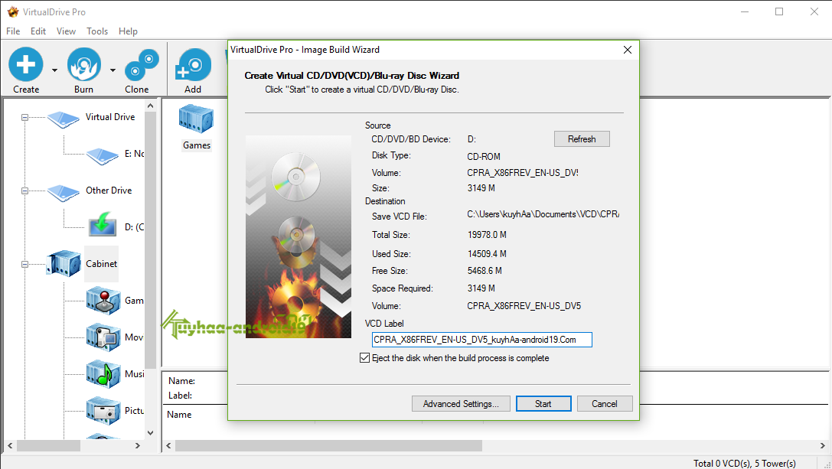Open the View menu
Image resolution: width=832 pixels, height=469 pixels.
(67, 31)
